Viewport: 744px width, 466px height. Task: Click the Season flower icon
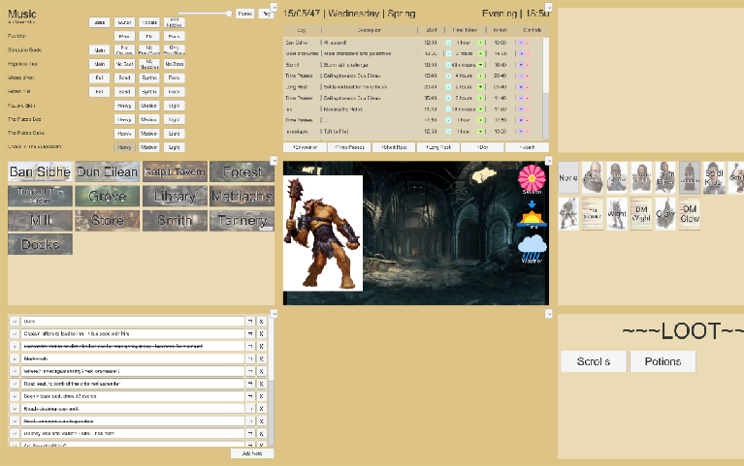[x=531, y=179]
